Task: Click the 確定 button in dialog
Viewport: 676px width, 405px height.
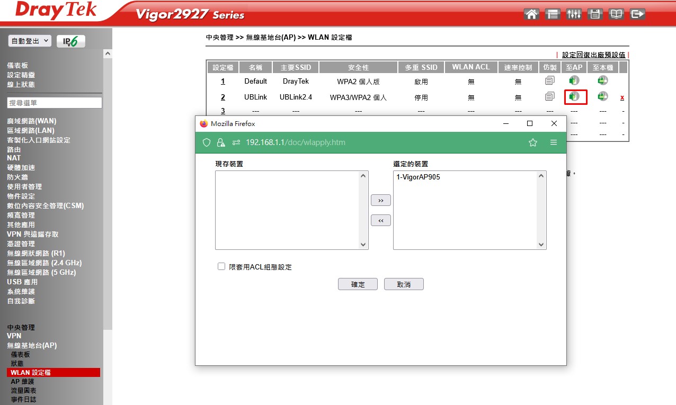Action: click(x=358, y=284)
